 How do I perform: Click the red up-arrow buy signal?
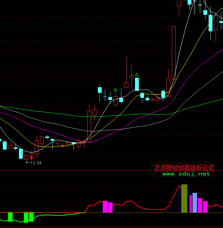tap(31, 158)
